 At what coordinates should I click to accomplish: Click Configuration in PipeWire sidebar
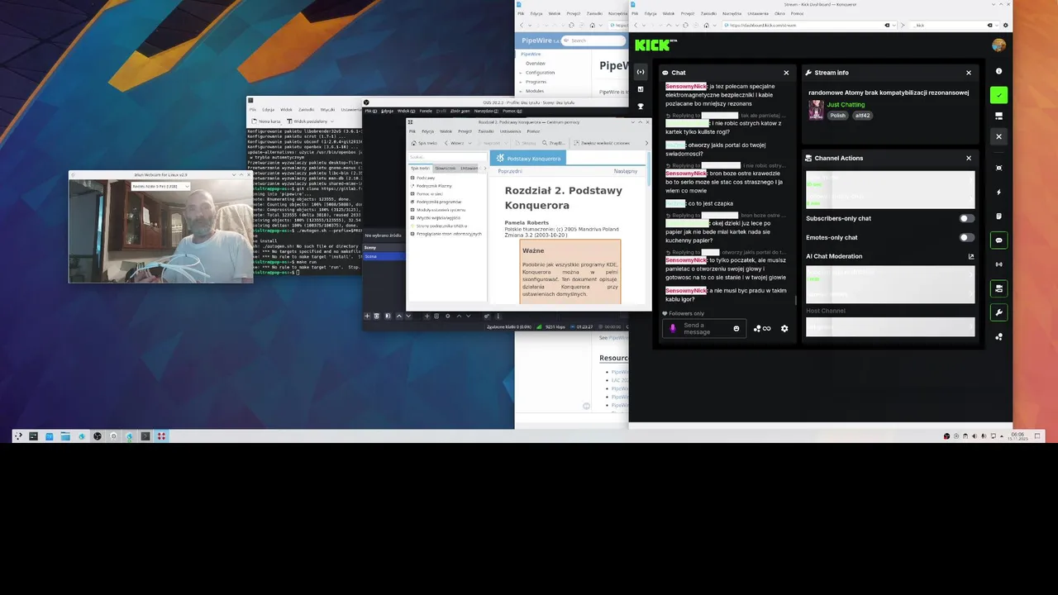point(541,73)
